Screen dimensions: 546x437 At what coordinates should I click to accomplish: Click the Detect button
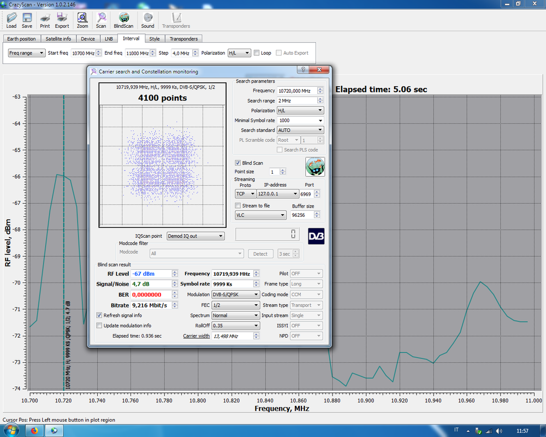(x=260, y=253)
